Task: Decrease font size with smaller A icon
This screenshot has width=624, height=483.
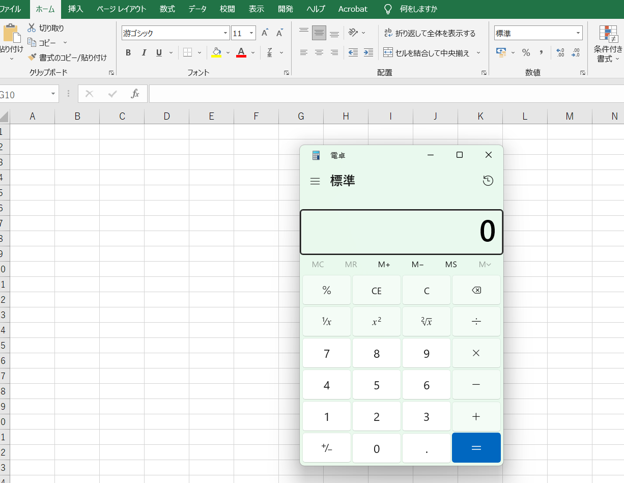Action: pyautogui.click(x=279, y=33)
